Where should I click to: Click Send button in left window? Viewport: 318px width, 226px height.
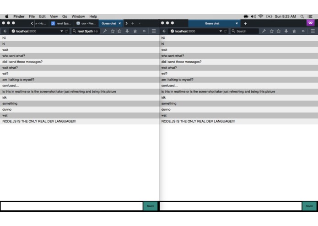tap(150, 206)
